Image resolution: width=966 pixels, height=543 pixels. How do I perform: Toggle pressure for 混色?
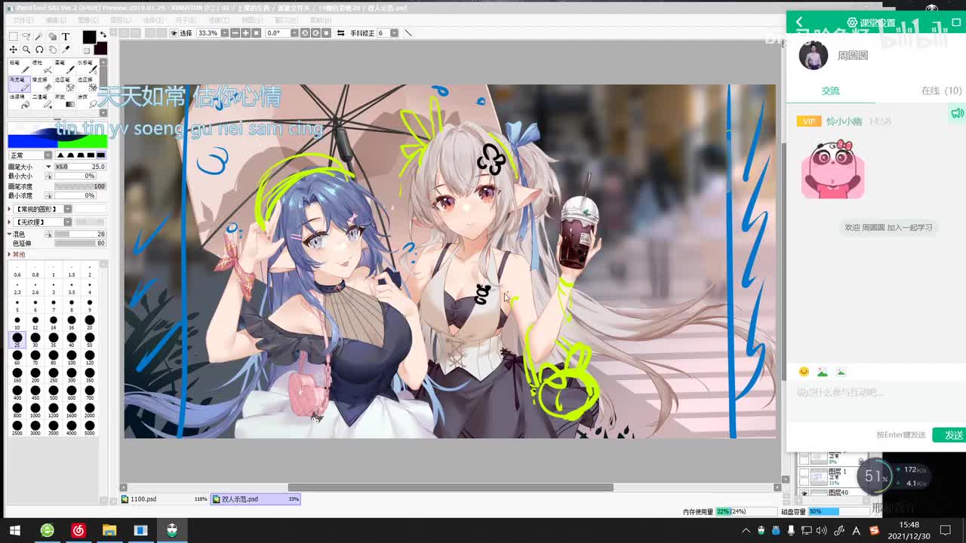click(49, 235)
